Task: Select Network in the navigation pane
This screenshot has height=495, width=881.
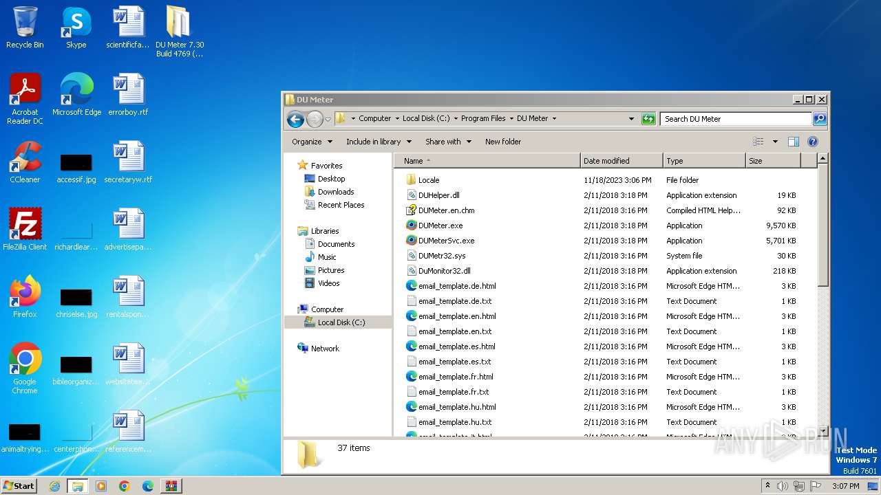Action: click(x=325, y=349)
